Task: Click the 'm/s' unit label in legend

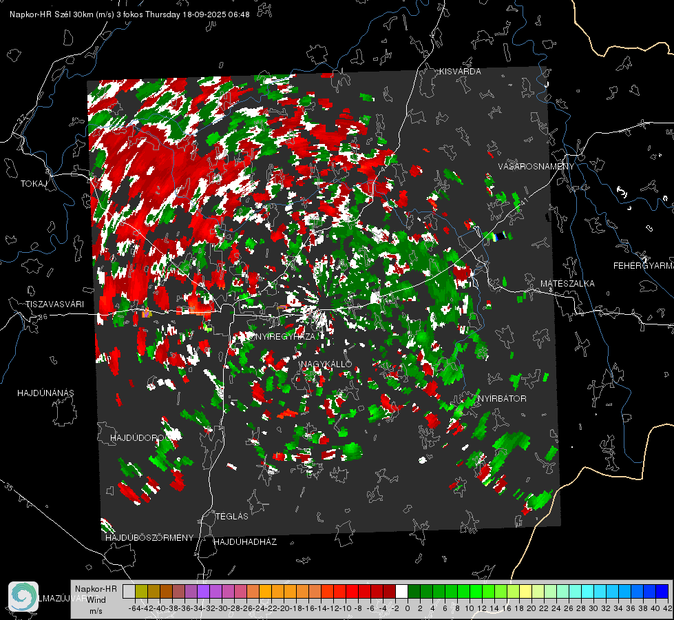Action: (x=96, y=611)
